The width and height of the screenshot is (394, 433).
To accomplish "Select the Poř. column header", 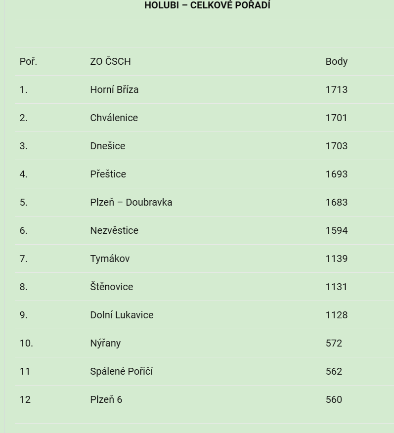I will pyautogui.click(x=28, y=61).
